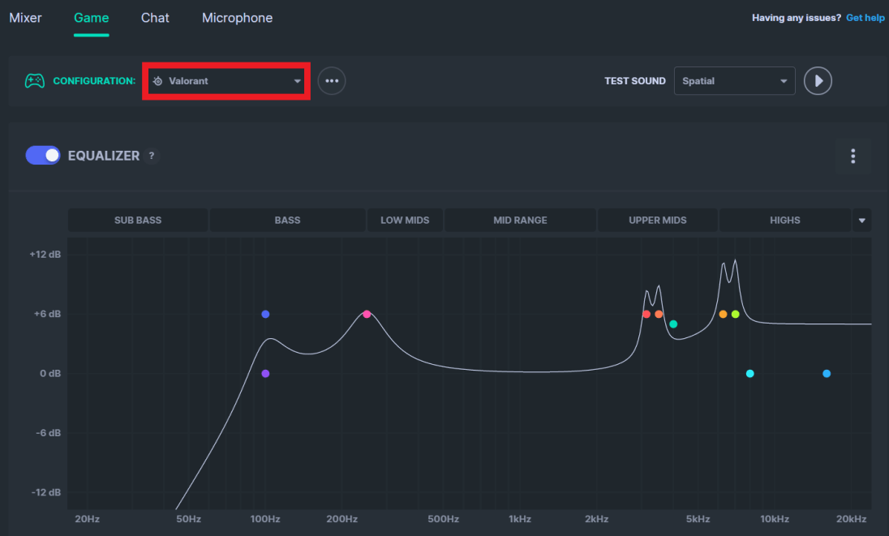
Task: Open the Spatial test sound dropdown
Action: click(734, 81)
